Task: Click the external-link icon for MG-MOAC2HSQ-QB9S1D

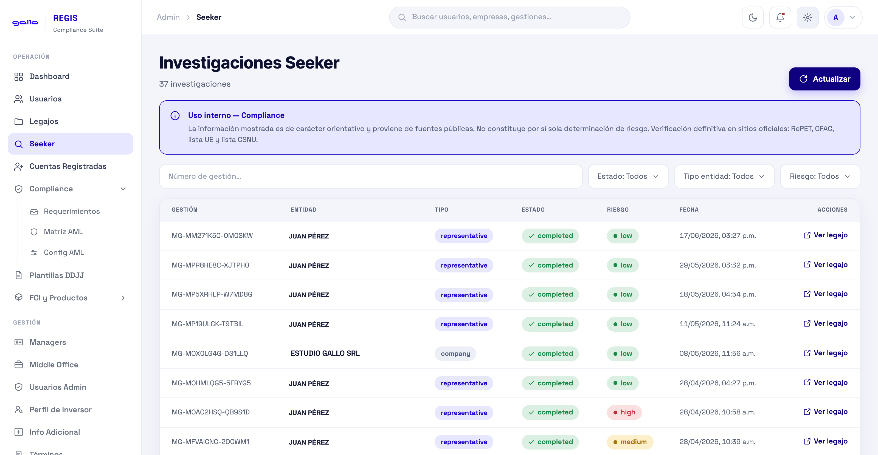Action: (807, 411)
